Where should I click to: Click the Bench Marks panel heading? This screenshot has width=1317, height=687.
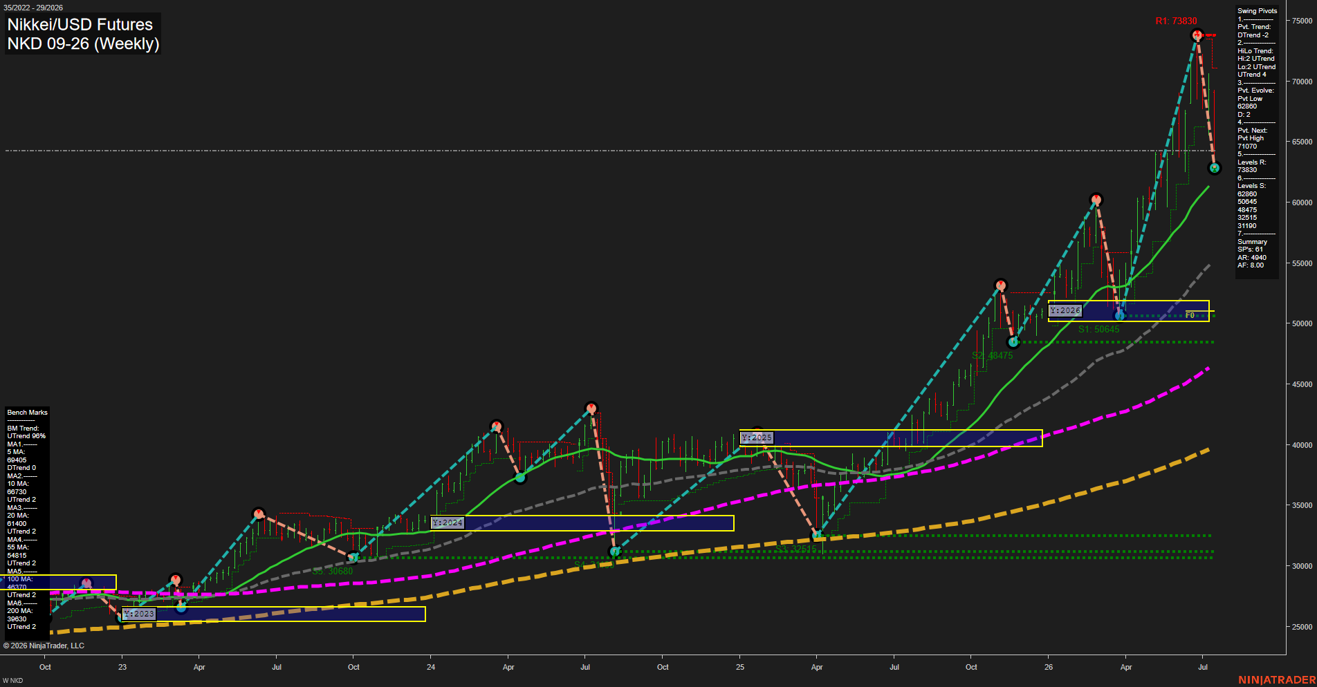[x=27, y=413]
